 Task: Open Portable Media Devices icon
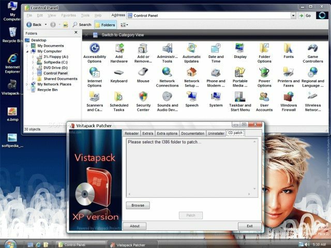click(x=240, y=77)
